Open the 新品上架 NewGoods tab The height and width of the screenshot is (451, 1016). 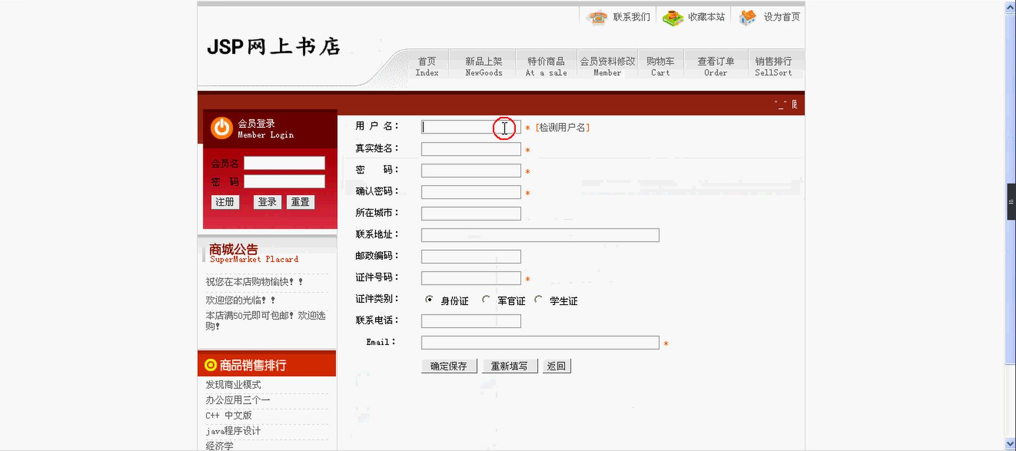coord(484,66)
